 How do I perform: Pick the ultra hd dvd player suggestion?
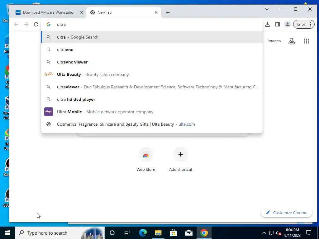pos(152,99)
